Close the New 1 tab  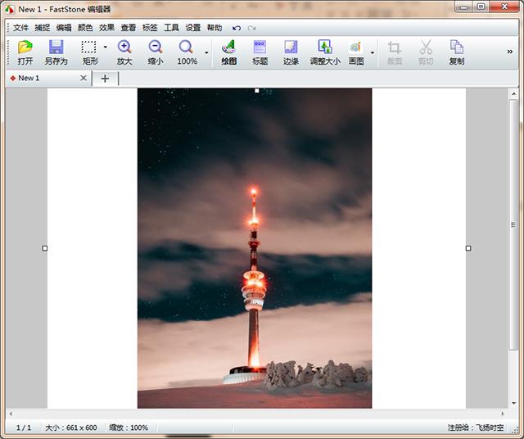(x=83, y=79)
